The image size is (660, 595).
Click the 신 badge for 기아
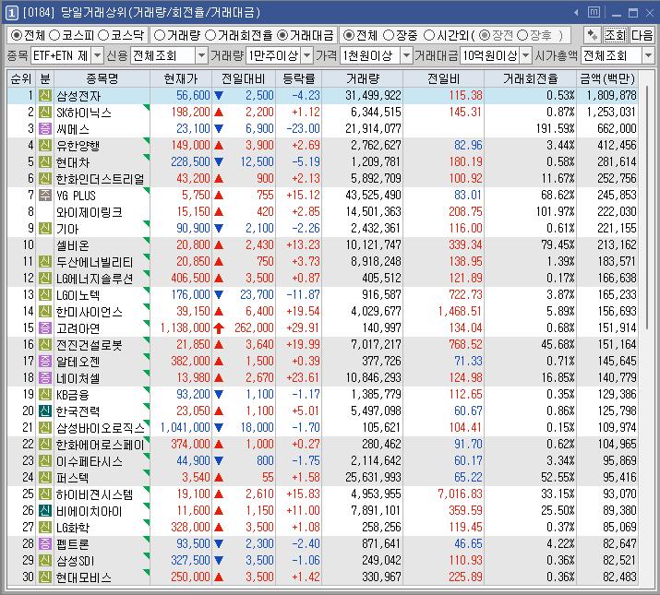point(45,229)
